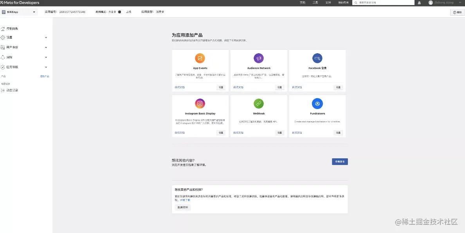Viewport: 465px width, 233px height.
Task: Click the 设置 button on Audience Network card
Action: tap(279, 87)
